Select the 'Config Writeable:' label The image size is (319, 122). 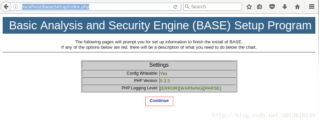[142, 73]
